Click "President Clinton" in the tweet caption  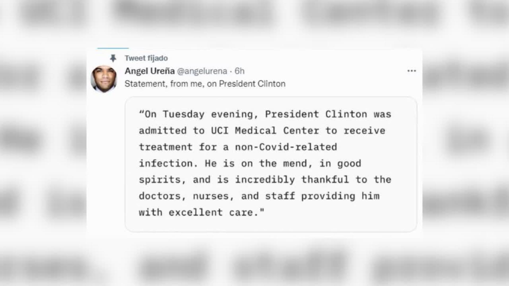[x=252, y=84]
